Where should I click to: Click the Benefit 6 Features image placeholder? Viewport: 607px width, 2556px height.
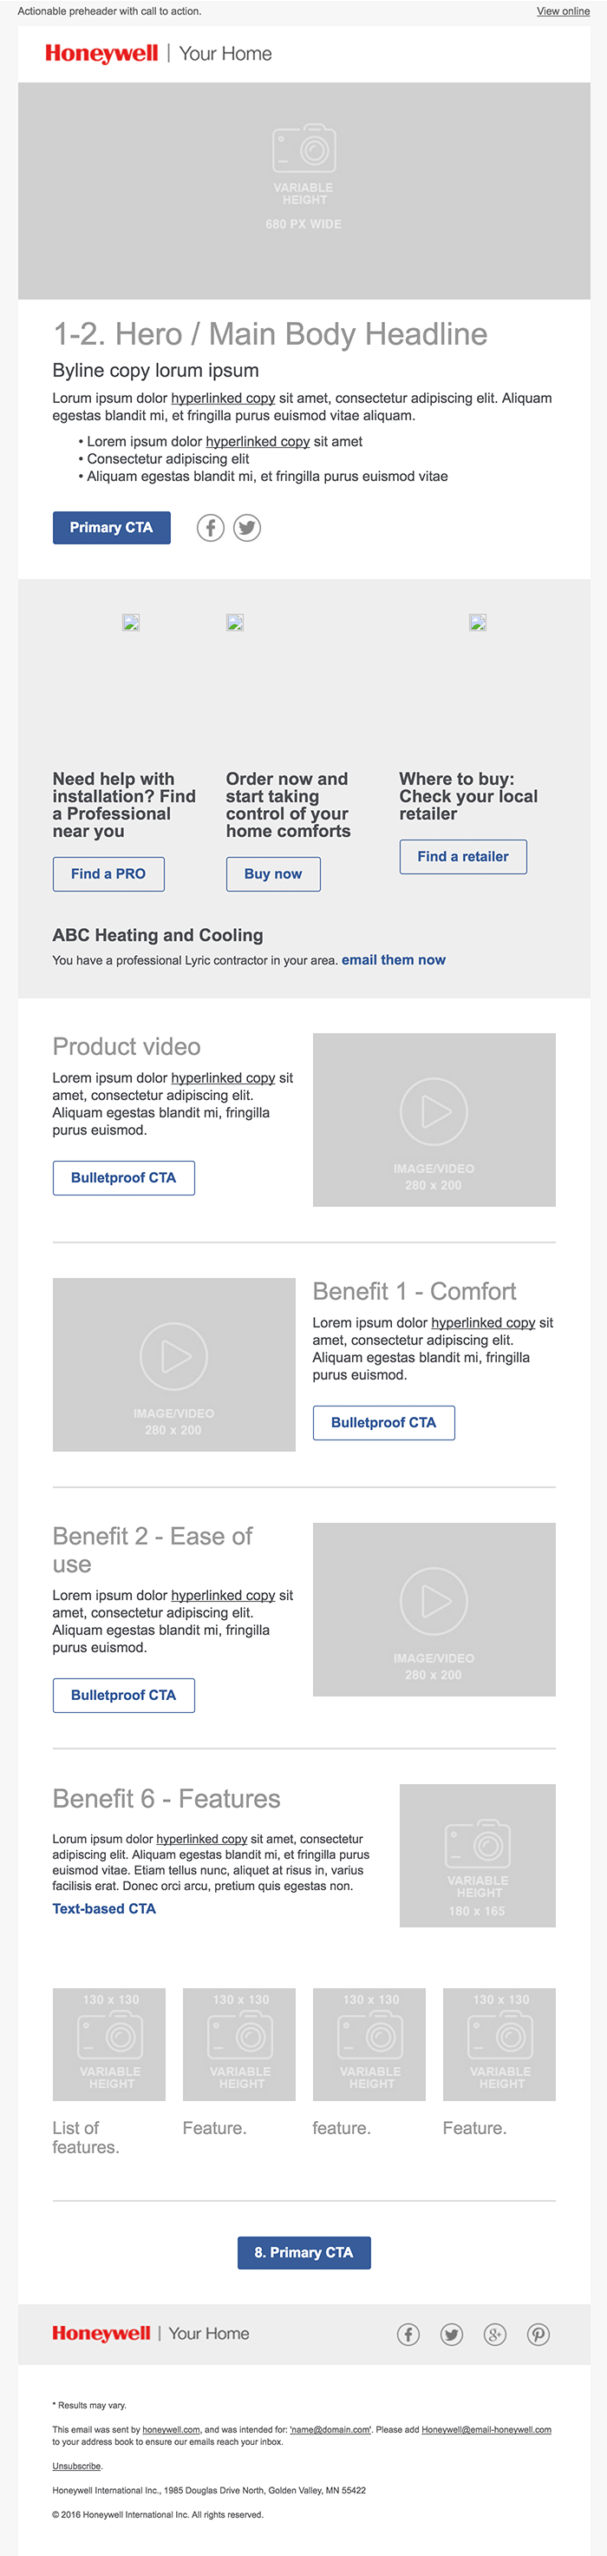point(477,1855)
